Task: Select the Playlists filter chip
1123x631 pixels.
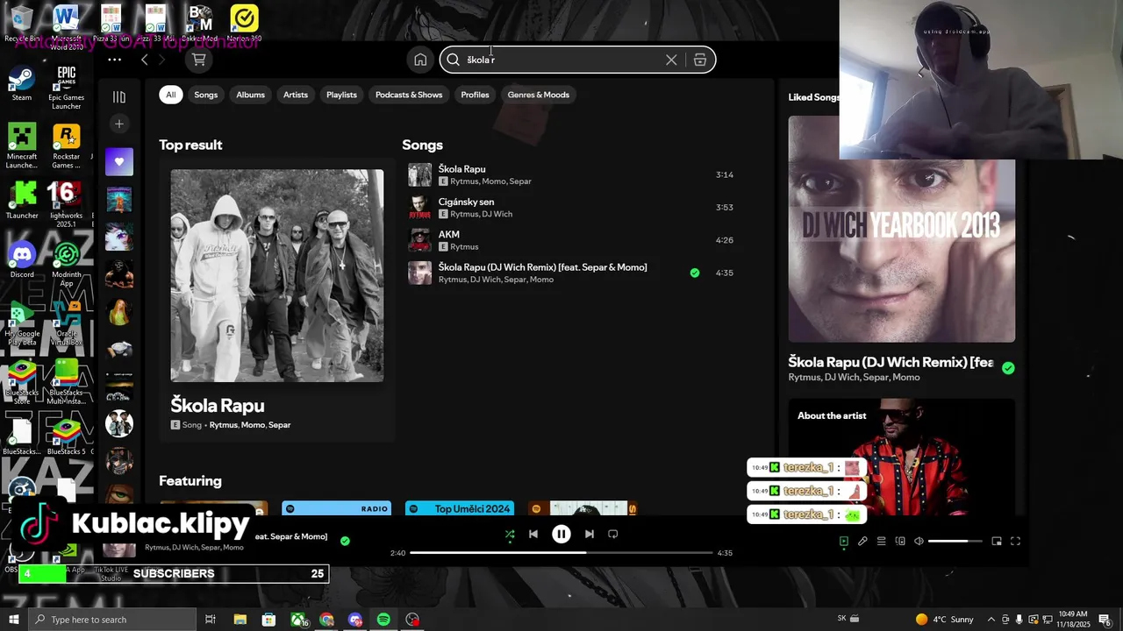Action: (x=341, y=95)
